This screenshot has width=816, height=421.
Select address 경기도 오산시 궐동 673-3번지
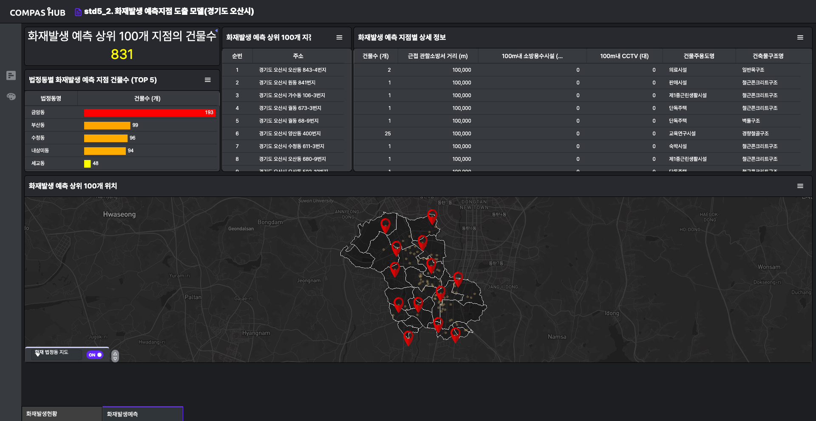click(290, 108)
